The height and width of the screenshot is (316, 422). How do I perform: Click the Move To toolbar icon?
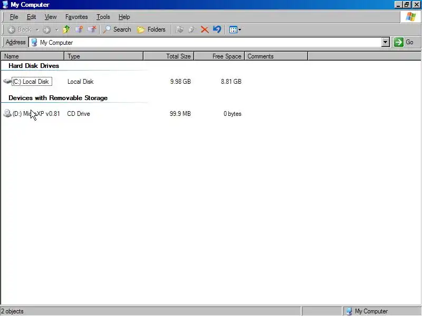[x=180, y=29]
